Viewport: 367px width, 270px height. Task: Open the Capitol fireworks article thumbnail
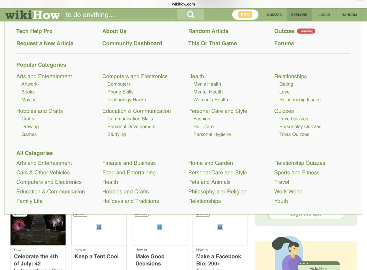tap(38, 230)
